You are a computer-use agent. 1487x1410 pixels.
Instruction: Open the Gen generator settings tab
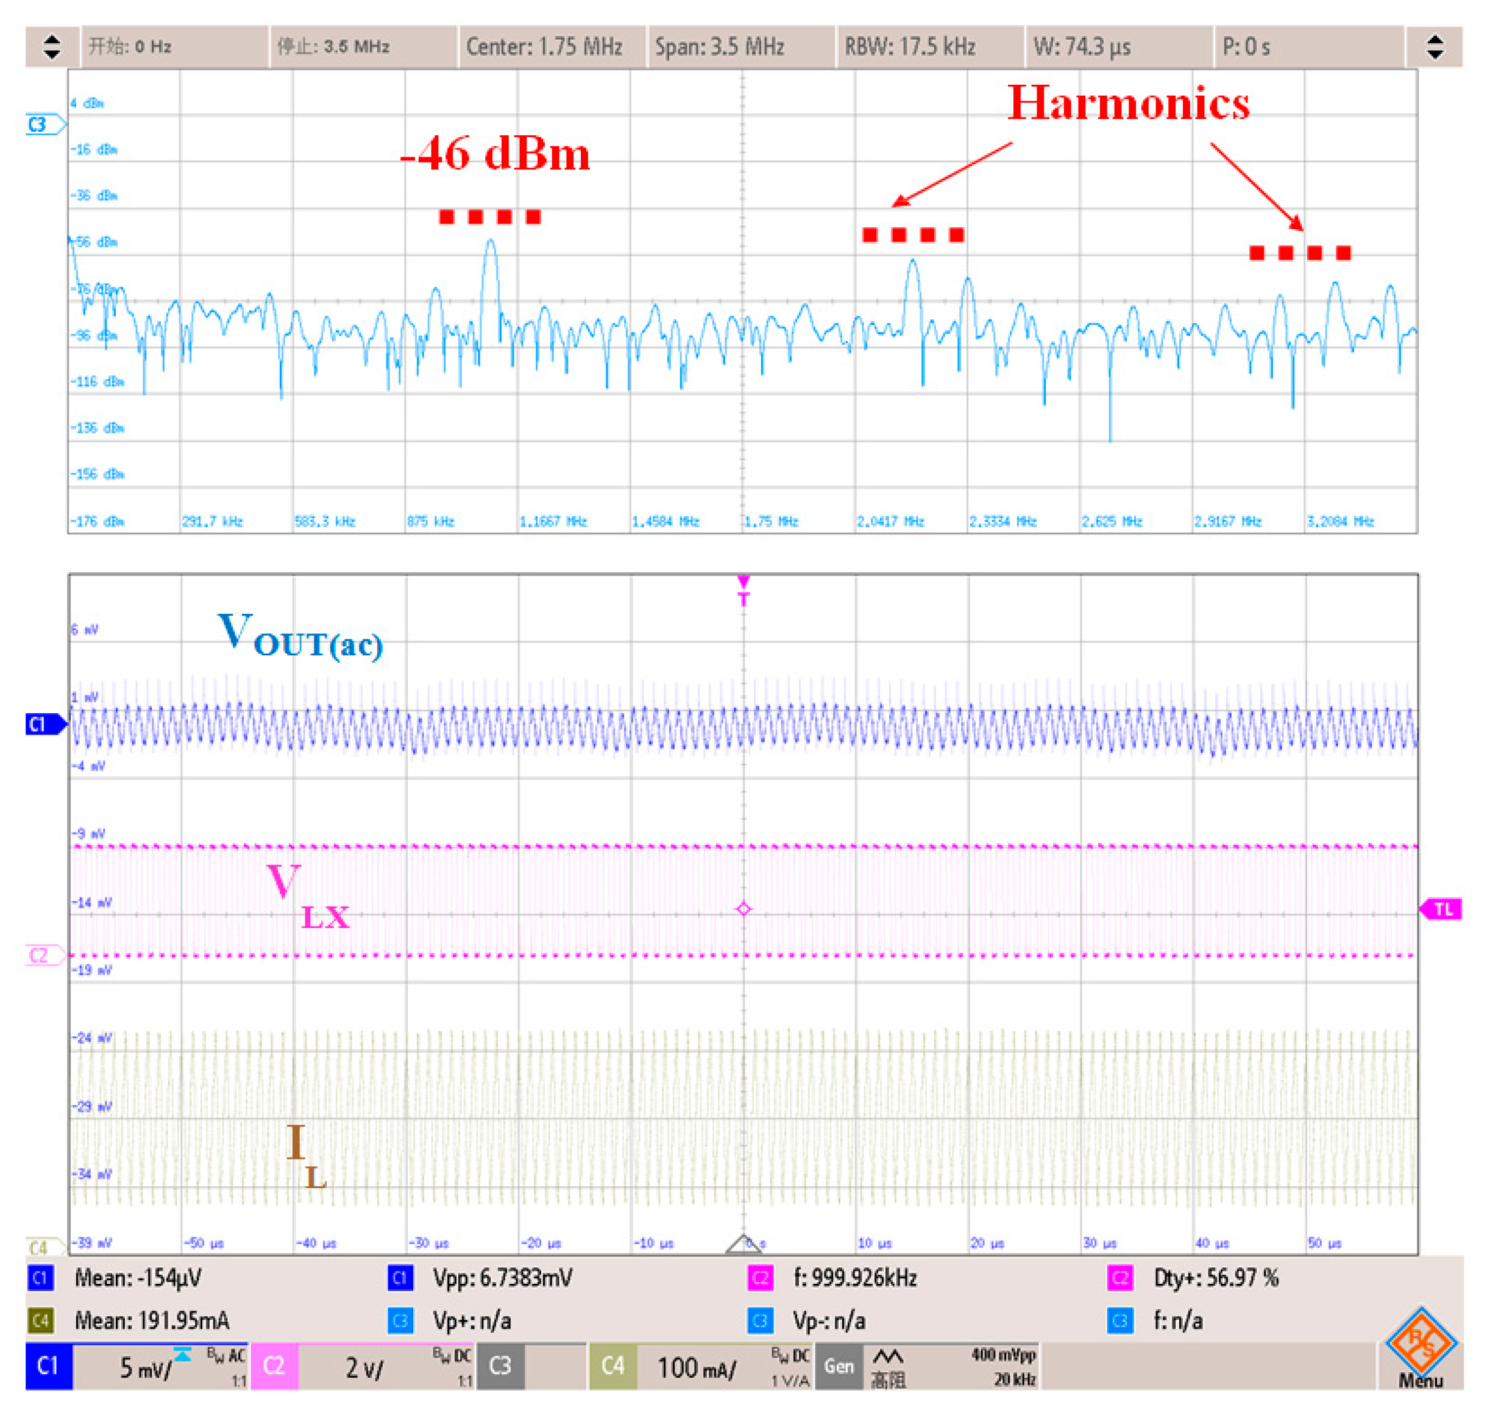tap(839, 1365)
